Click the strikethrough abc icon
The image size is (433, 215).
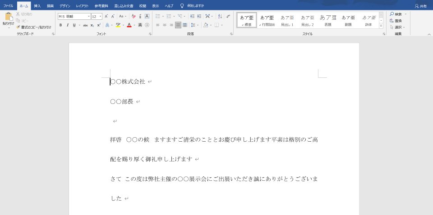click(85, 25)
